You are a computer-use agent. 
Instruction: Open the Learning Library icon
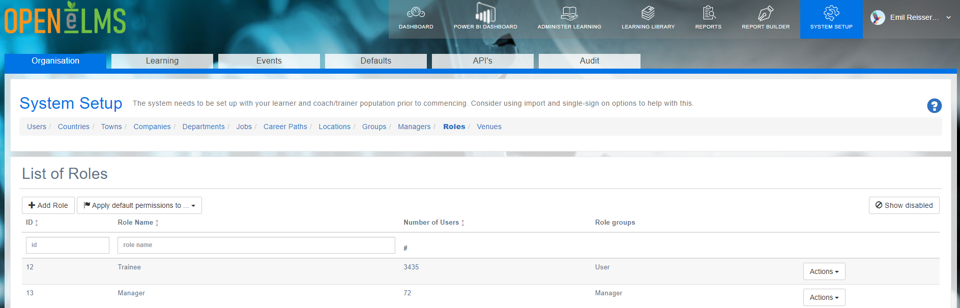[648, 13]
